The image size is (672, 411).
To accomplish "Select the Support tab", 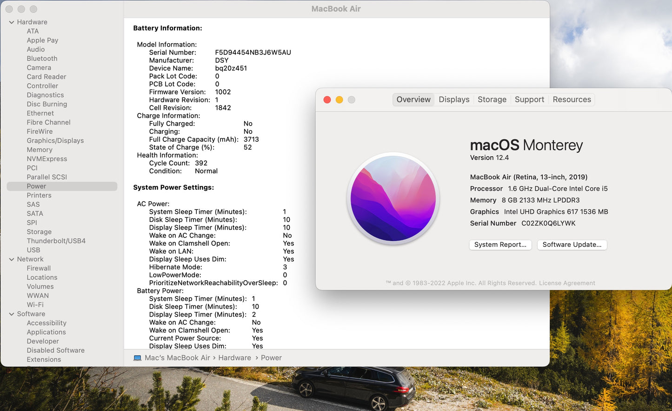I will click(529, 99).
